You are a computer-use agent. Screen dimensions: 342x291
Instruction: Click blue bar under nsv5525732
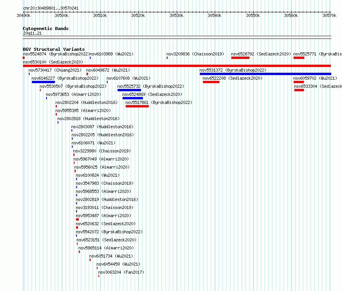(x=129, y=90)
